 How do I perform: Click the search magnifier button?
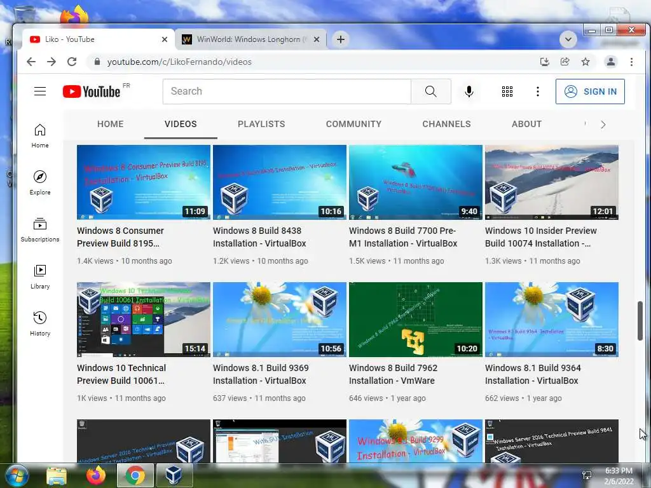[431, 91]
